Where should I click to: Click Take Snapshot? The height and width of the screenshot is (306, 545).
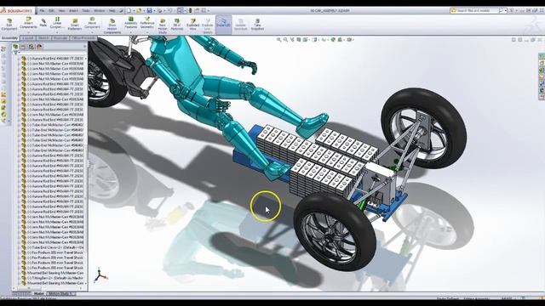click(x=257, y=25)
